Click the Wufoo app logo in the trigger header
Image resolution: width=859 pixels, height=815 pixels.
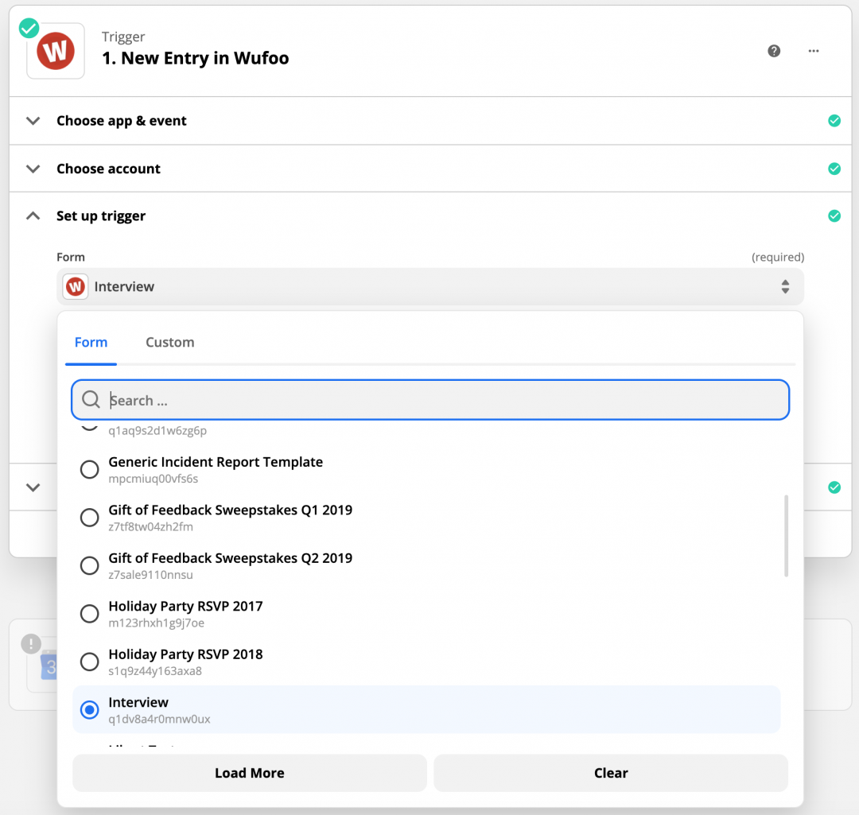[x=55, y=50]
